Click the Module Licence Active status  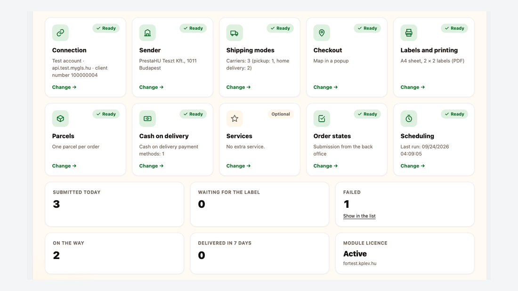pos(355,254)
